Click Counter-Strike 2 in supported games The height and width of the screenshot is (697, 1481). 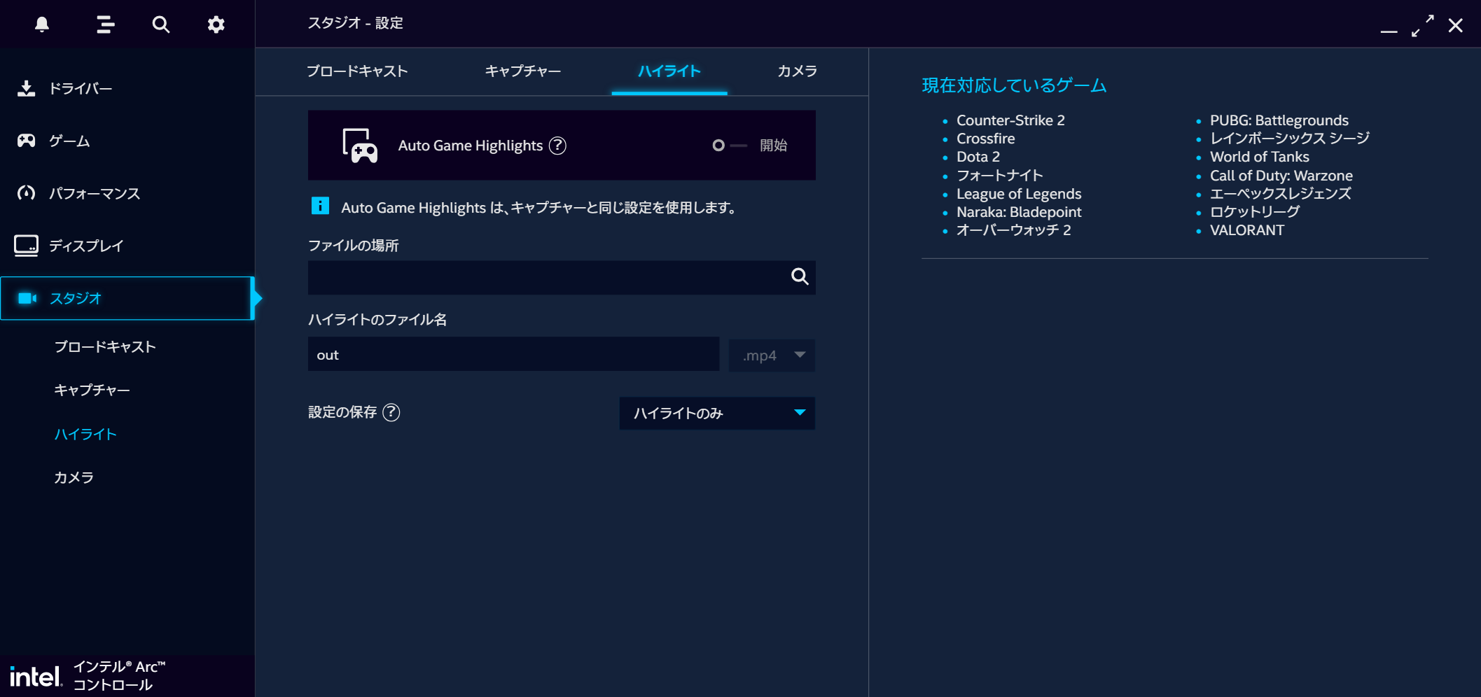point(1010,120)
